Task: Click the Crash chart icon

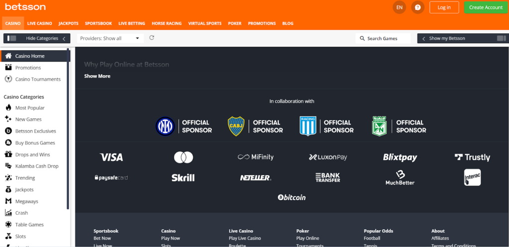Action: click(x=8, y=213)
